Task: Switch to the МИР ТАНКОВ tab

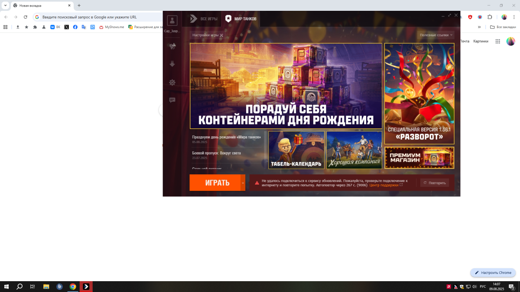Action: click(x=241, y=19)
